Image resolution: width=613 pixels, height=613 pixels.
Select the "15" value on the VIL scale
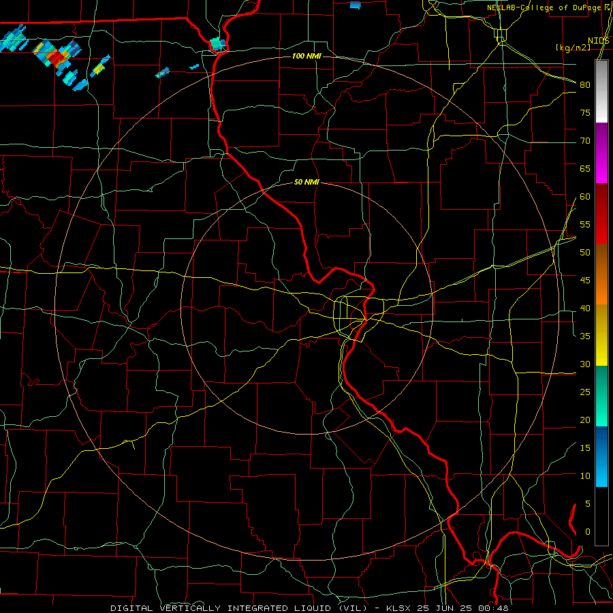tap(585, 448)
